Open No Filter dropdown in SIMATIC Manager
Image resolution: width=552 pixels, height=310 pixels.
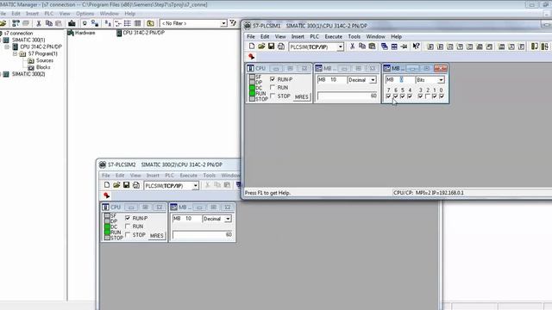pos(223,23)
